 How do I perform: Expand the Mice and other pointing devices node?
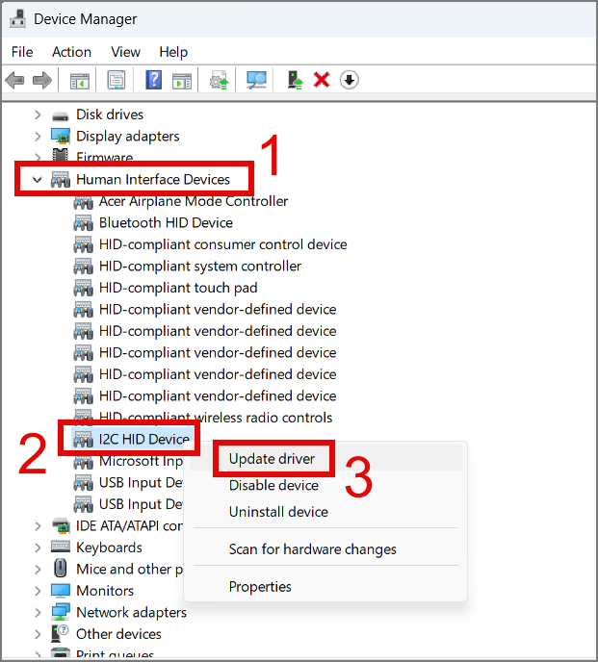tap(38, 569)
